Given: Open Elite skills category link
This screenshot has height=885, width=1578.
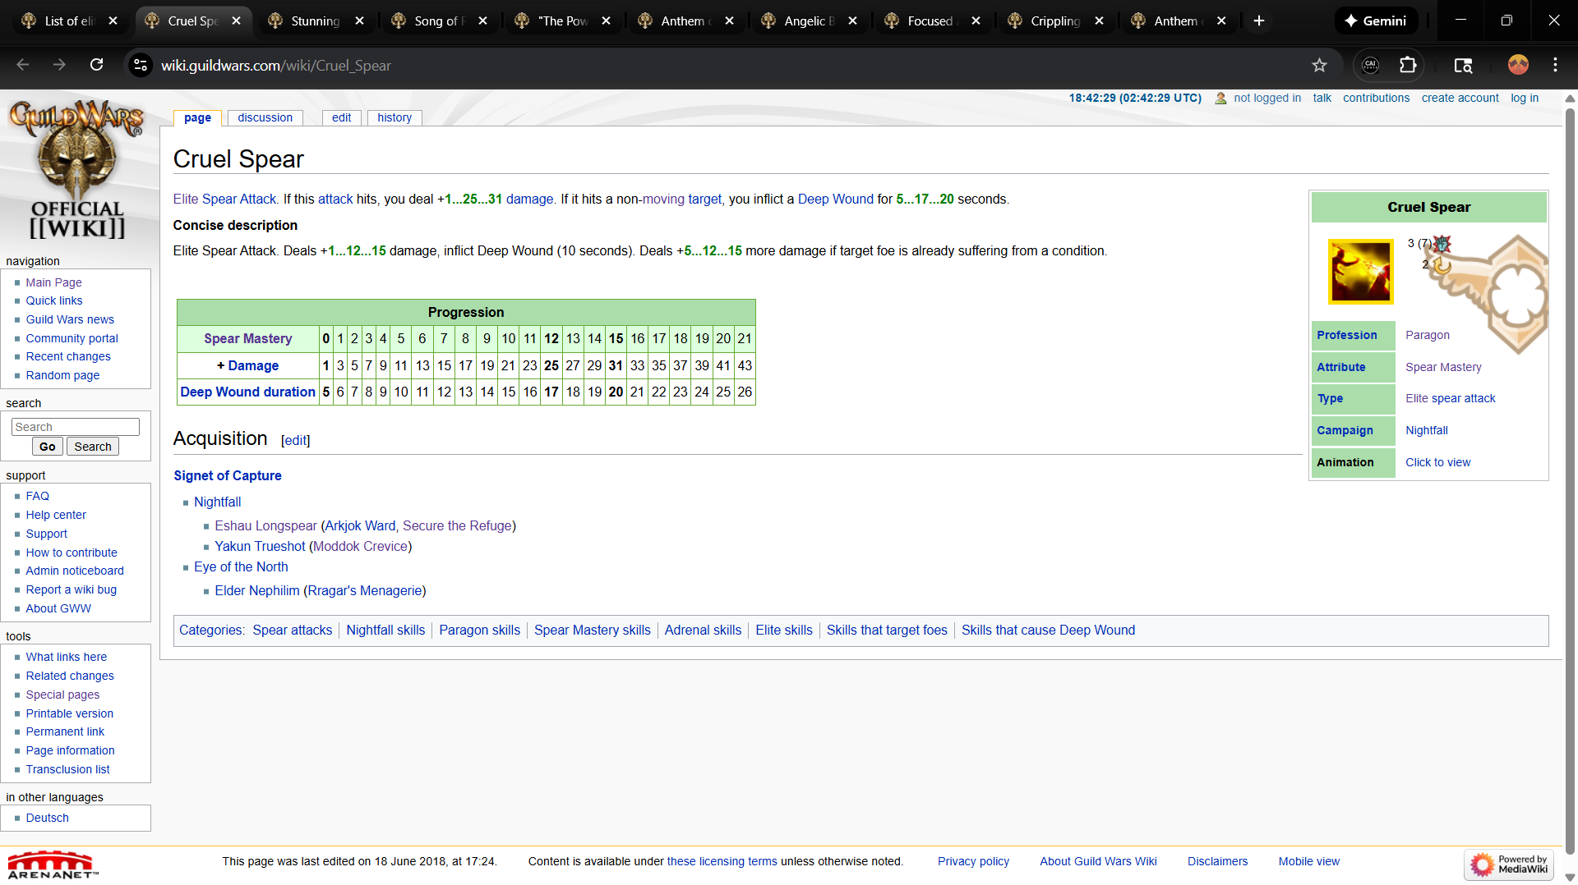Looking at the screenshot, I should [x=783, y=630].
